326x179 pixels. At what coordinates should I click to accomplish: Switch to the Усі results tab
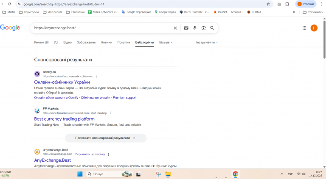click(56, 42)
